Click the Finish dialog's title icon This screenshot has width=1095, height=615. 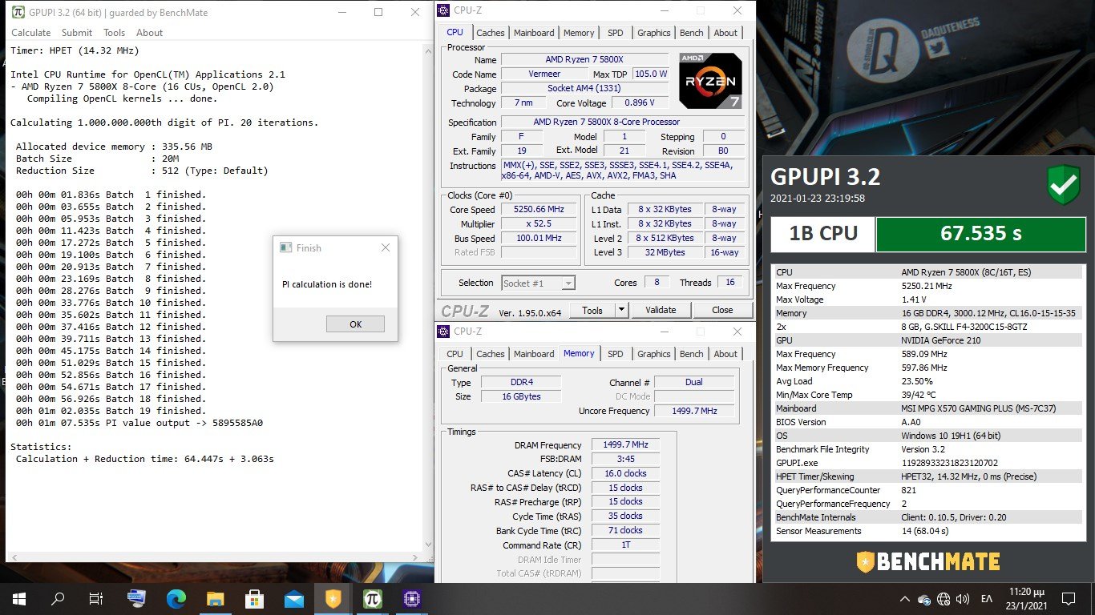pyautogui.click(x=285, y=247)
